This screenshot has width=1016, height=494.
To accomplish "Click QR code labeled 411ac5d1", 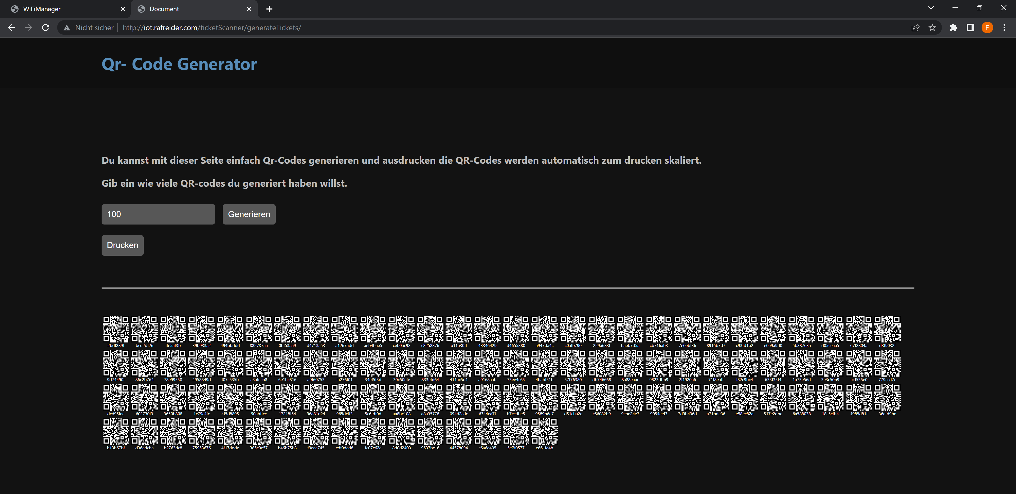I will tap(459, 363).
